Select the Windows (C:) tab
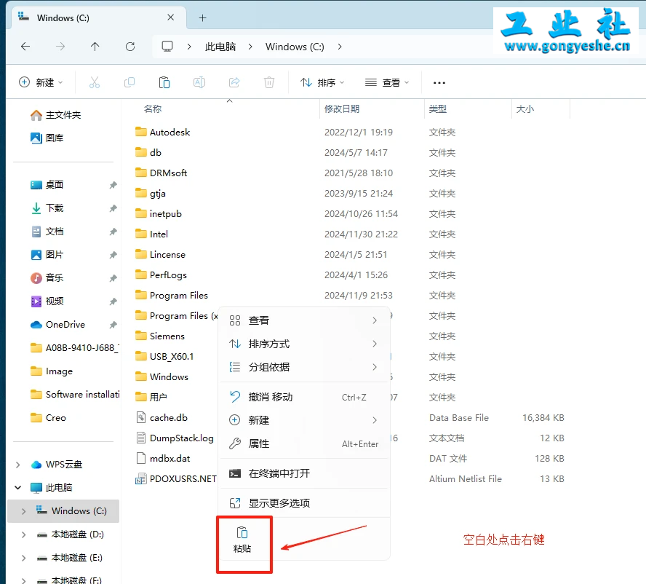The height and width of the screenshot is (584, 646). pos(97,17)
